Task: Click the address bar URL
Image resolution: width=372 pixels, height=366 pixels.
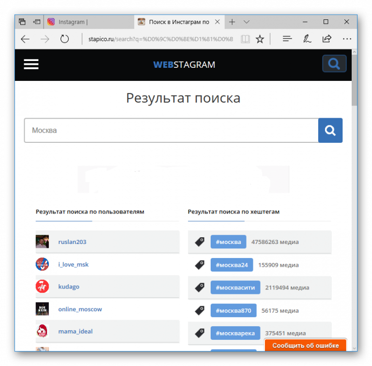Action: [161, 39]
